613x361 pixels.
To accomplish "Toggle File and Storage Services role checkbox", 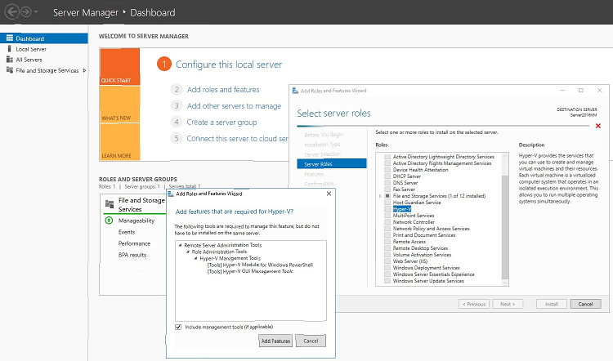I will point(387,196).
